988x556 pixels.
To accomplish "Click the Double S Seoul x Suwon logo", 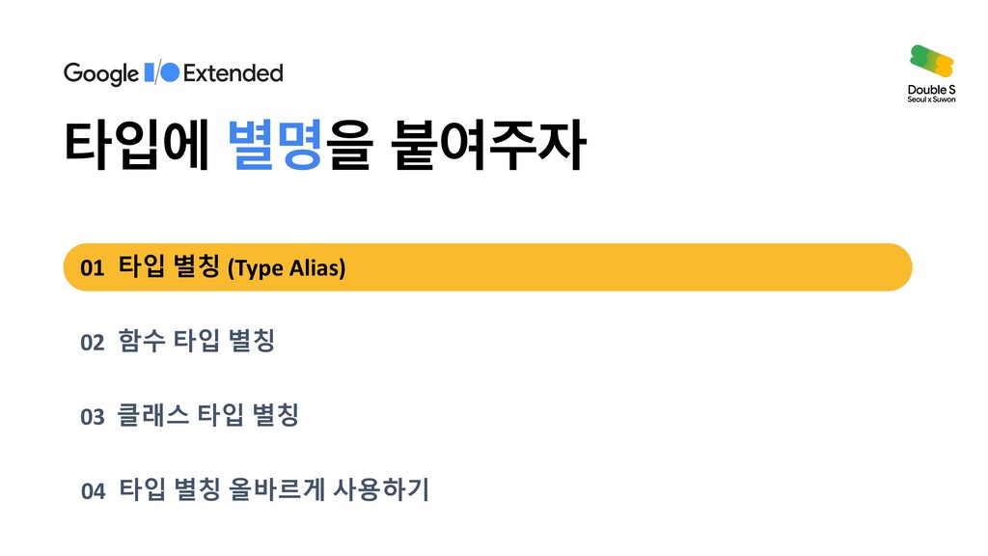I will 931,73.
